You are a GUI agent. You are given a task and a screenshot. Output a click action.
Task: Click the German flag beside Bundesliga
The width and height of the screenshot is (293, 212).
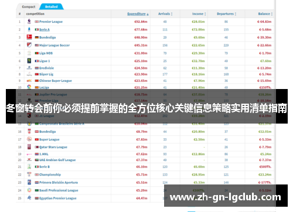pos(37,37)
